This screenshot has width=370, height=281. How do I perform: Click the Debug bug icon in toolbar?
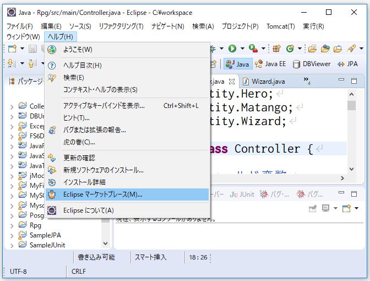point(213,48)
